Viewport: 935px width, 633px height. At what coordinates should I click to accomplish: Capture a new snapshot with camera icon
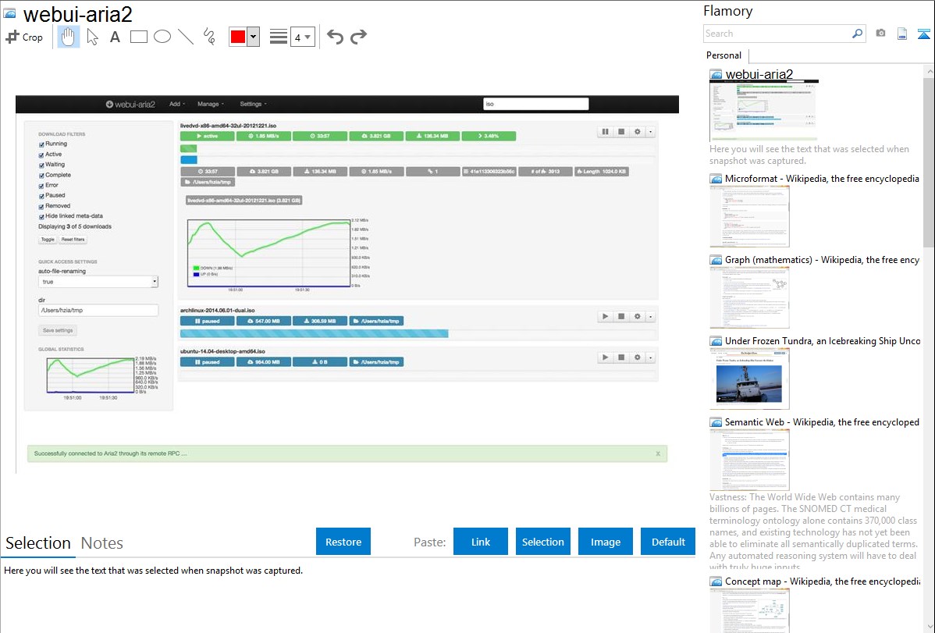click(880, 34)
